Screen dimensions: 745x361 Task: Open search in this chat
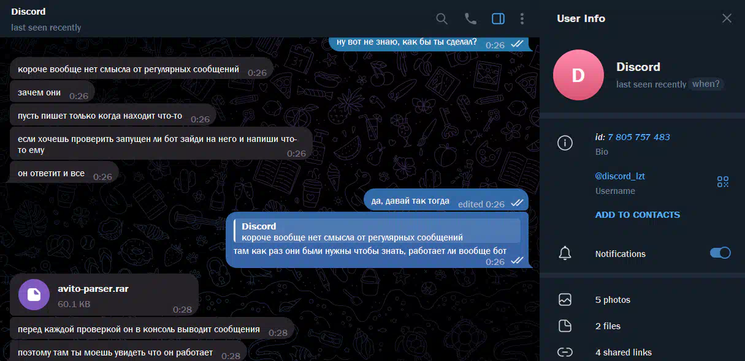[x=441, y=19]
